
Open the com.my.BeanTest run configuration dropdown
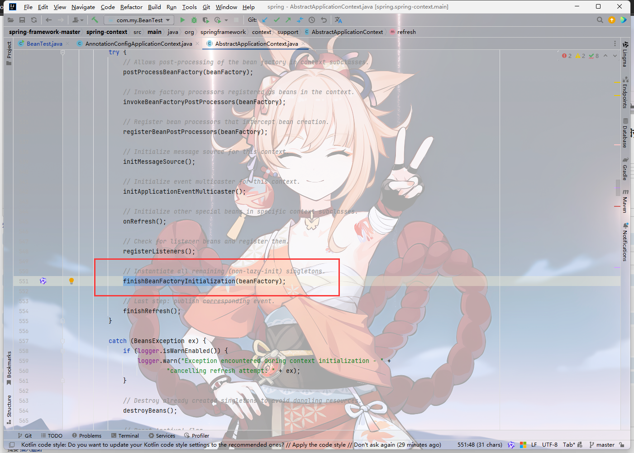(x=139, y=20)
